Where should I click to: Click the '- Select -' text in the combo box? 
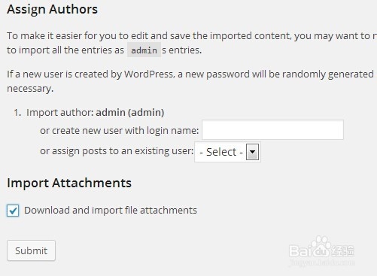click(221, 152)
